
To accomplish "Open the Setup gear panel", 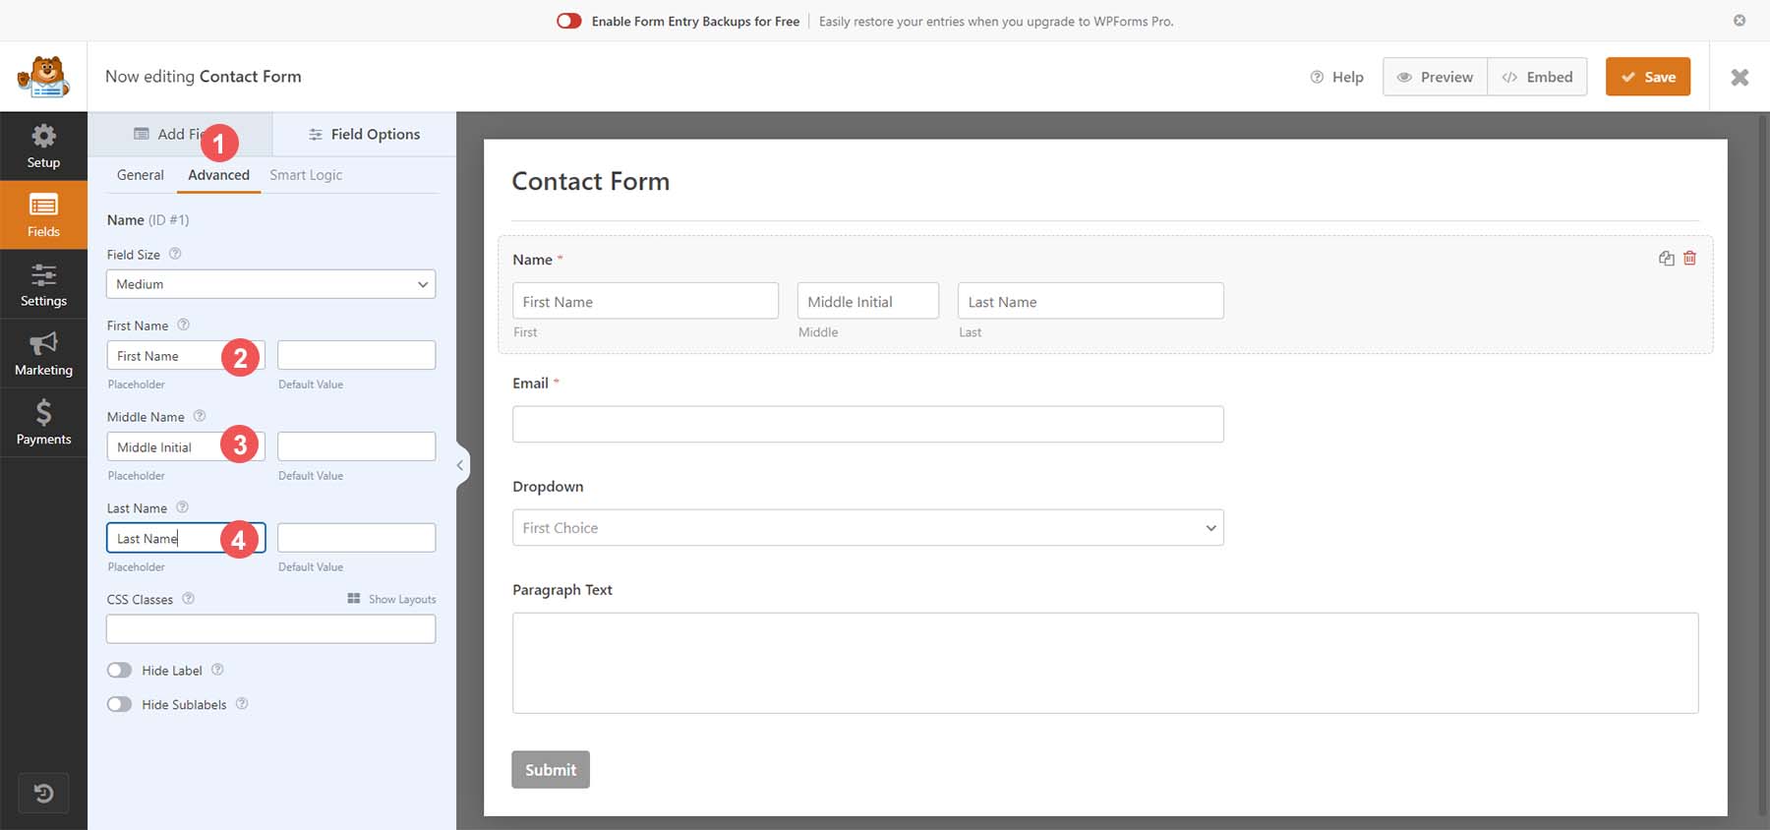I will click(43, 146).
